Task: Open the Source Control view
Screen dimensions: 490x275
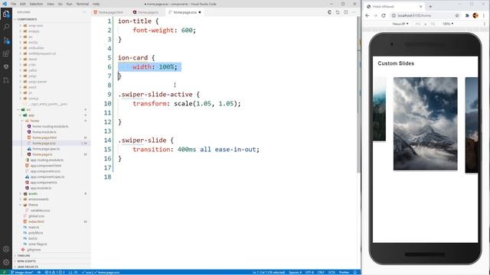Action: point(6,40)
